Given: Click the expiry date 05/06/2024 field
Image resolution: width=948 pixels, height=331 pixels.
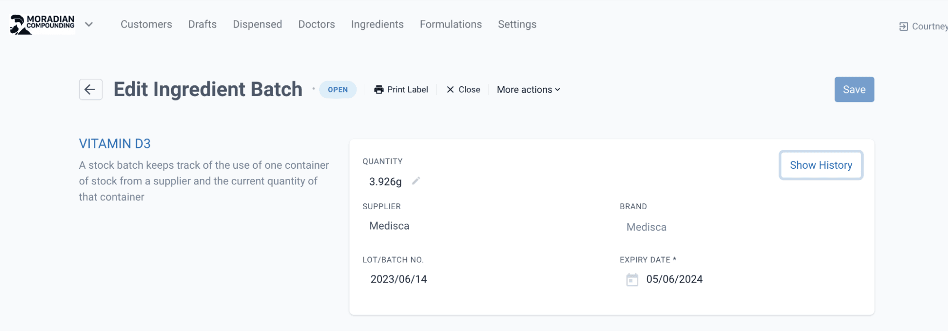Looking at the screenshot, I should click(x=674, y=279).
